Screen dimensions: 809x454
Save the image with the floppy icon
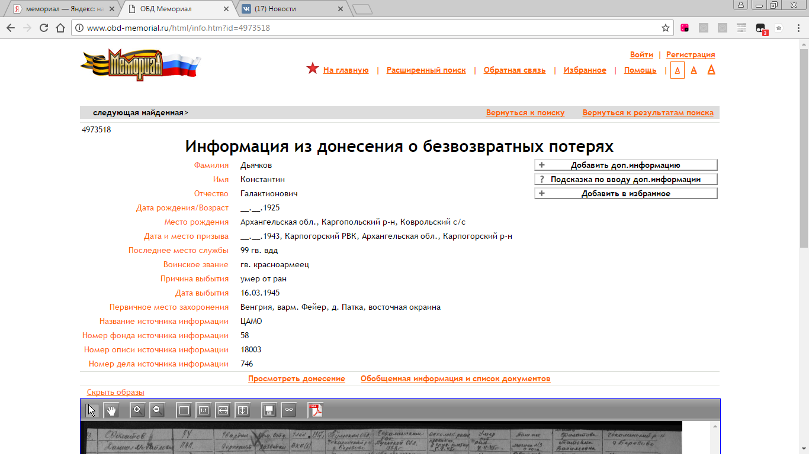[x=269, y=410]
